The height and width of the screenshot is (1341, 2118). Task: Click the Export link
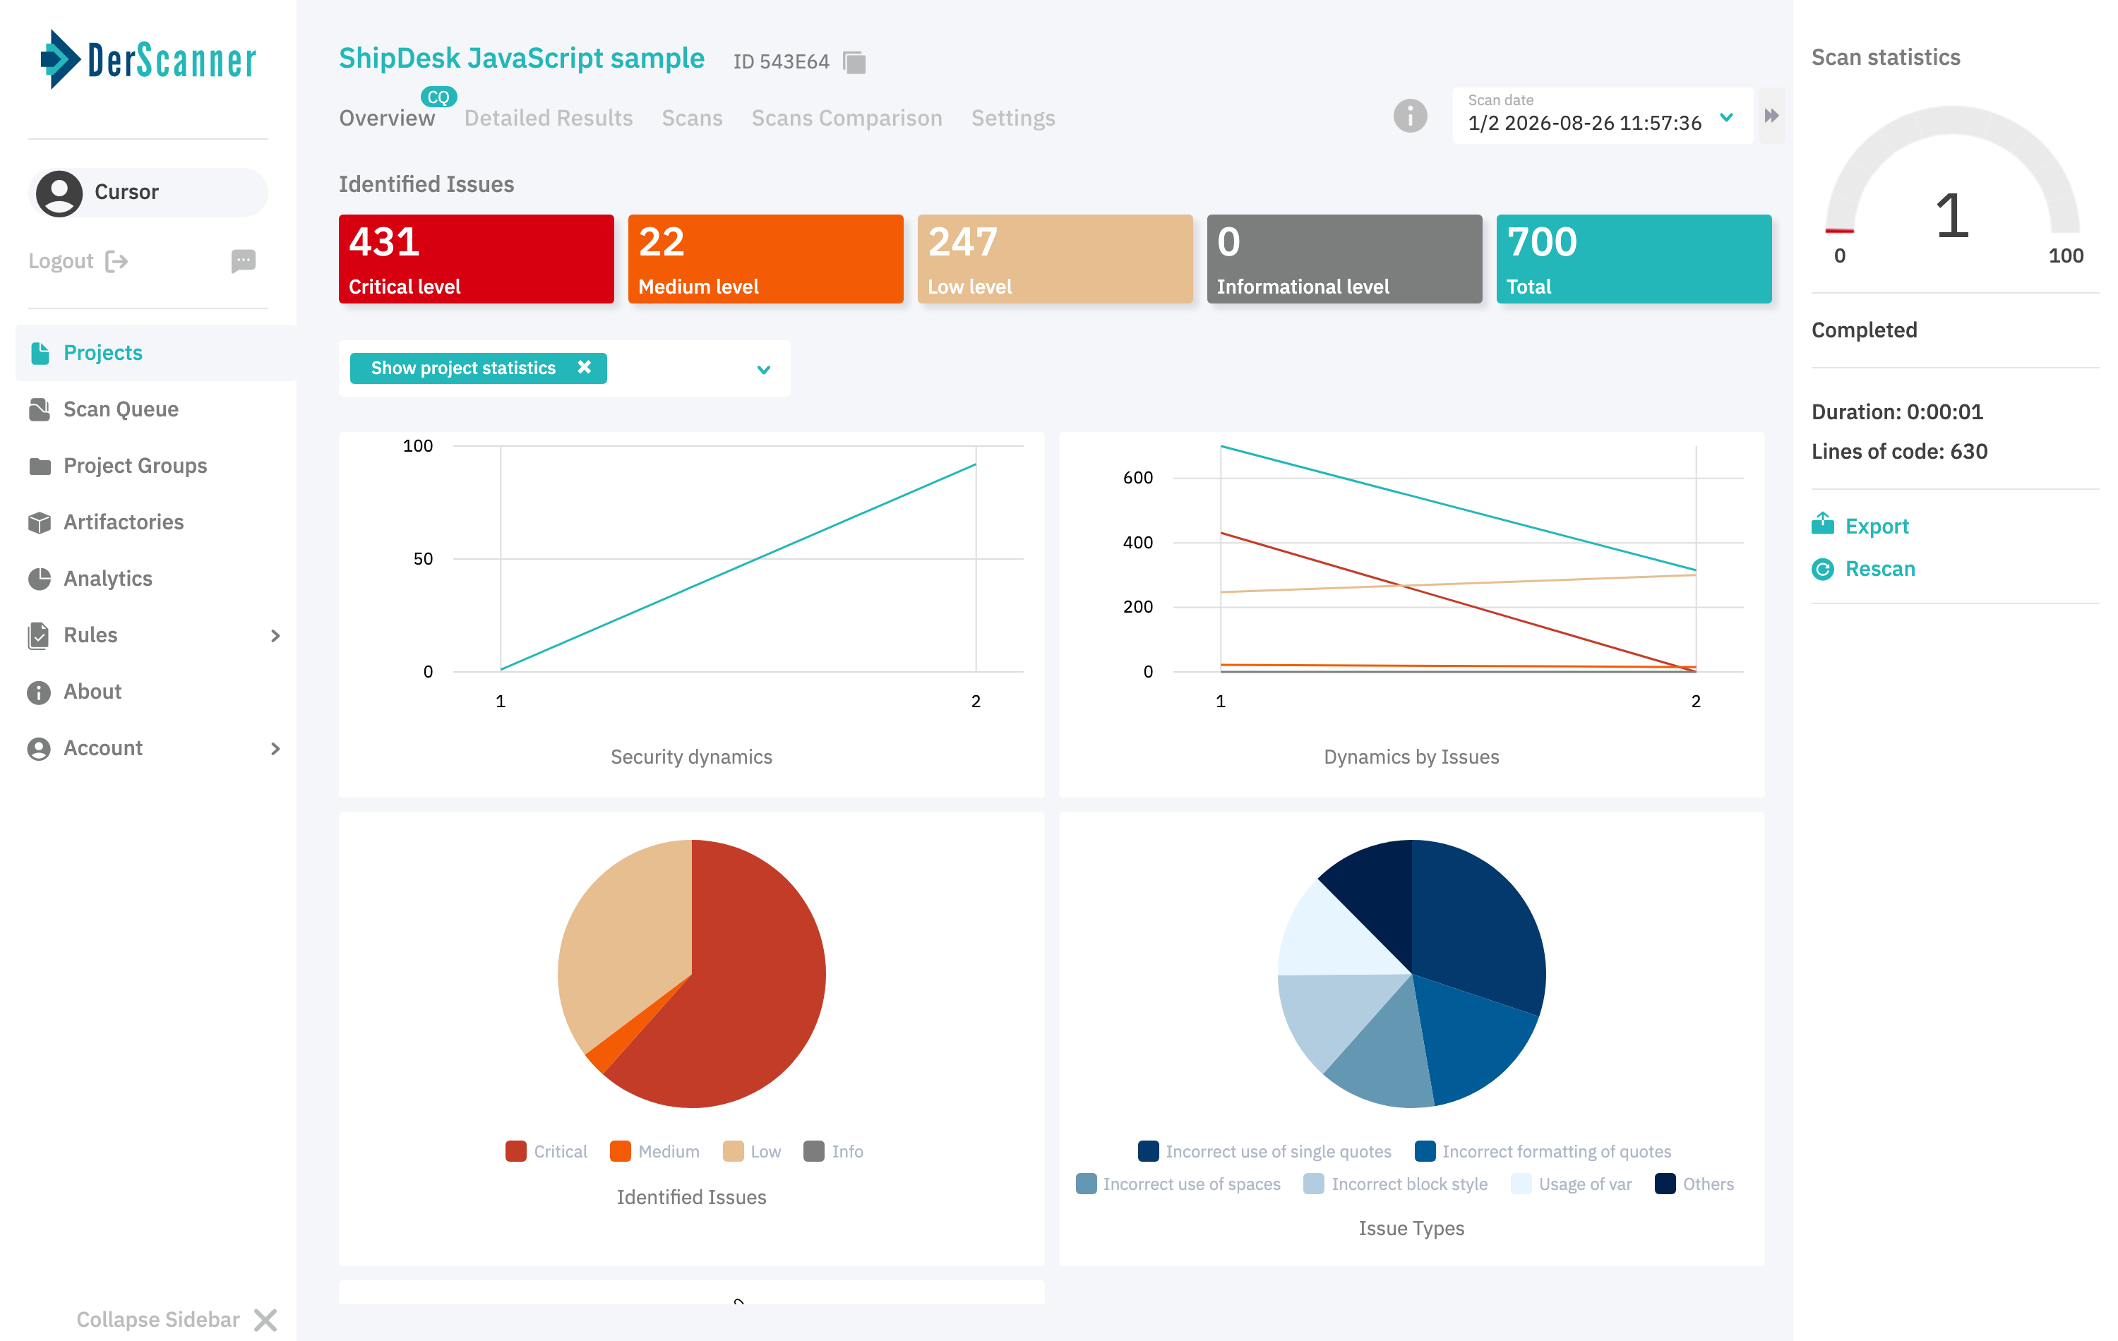tap(1876, 526)
